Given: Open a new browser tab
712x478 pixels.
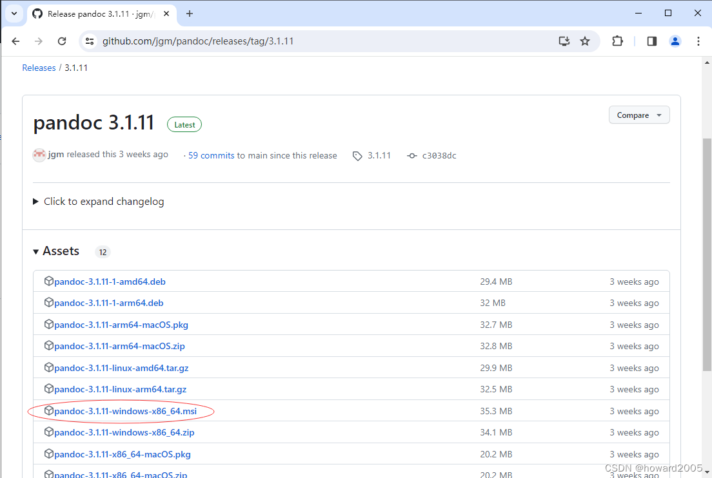Looking at the screenshot, I should click(x=190, y=14).
